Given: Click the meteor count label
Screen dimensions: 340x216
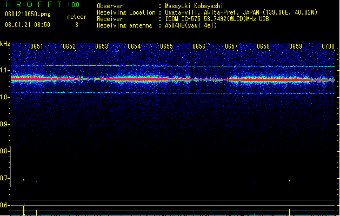Looking at the screenshot, I should click(77, 17).
